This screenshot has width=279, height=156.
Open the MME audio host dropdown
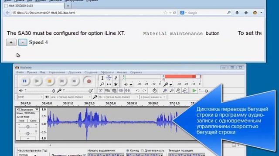point(30,97)
